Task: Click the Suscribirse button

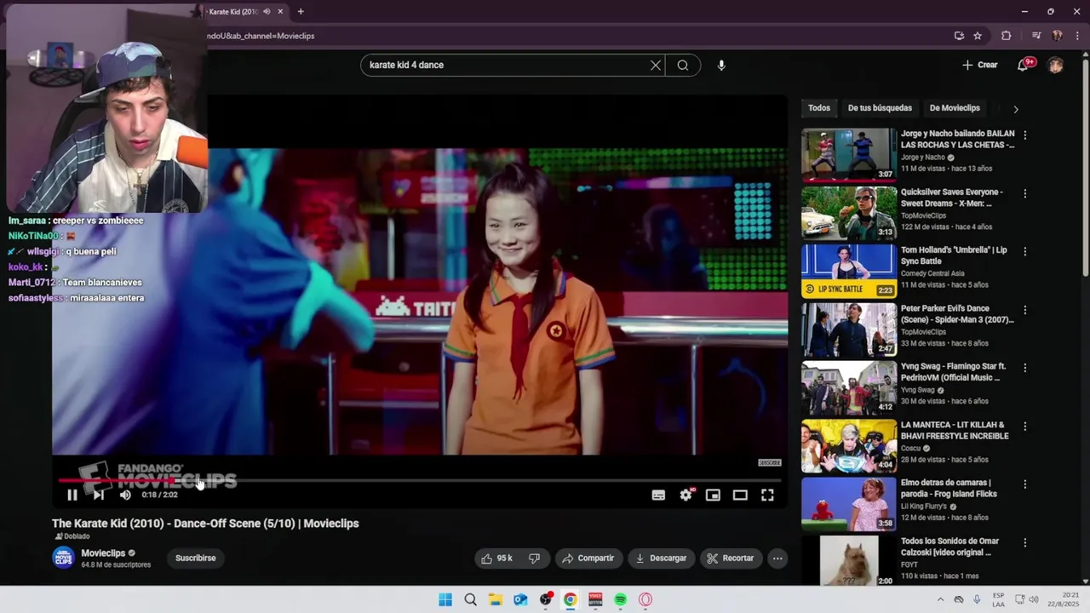Action: coord(195,559)
